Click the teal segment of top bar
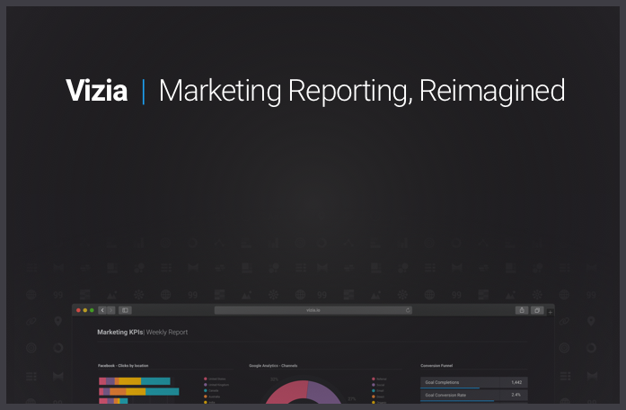 pos(157,381)
